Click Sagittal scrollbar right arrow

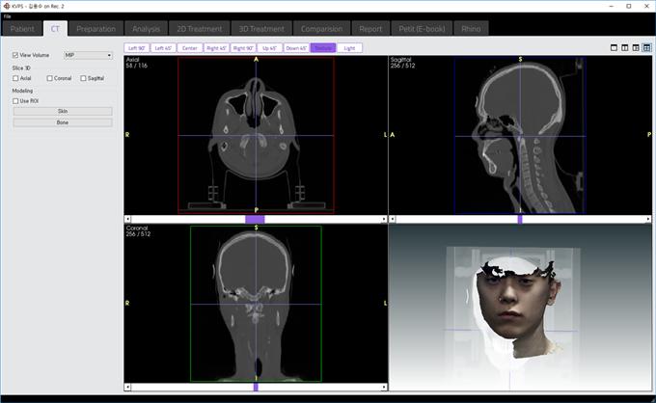(x=648, y=219)
